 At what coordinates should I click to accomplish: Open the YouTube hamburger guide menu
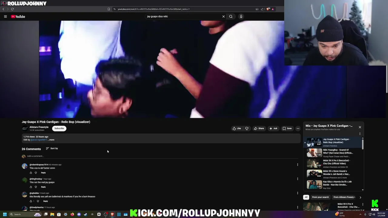5,17
